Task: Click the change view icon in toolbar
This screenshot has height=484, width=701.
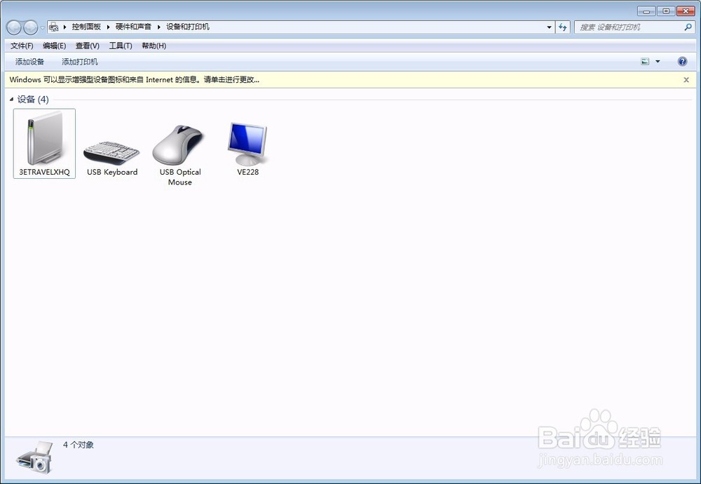Action: point(645,62)
